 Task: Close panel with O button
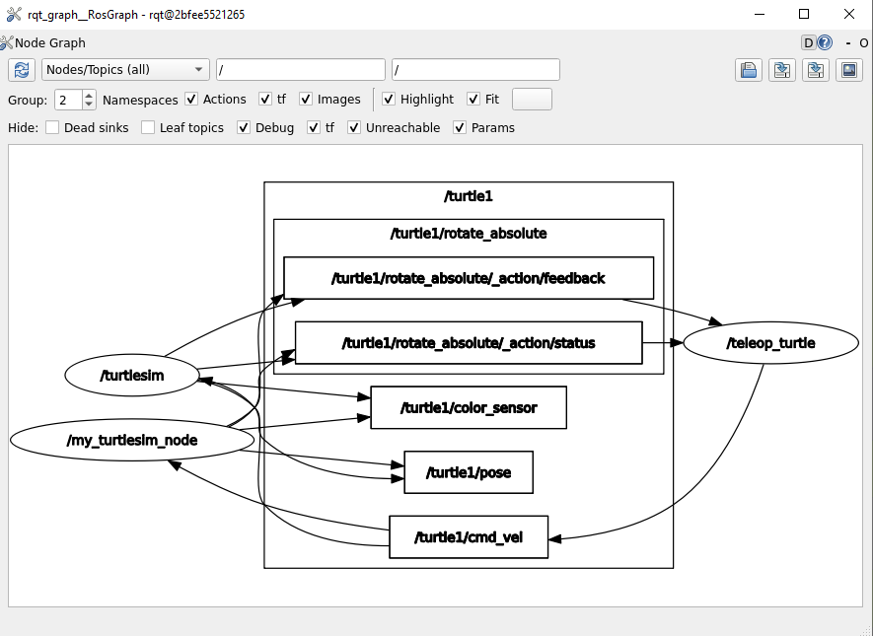tap(863, 42)
